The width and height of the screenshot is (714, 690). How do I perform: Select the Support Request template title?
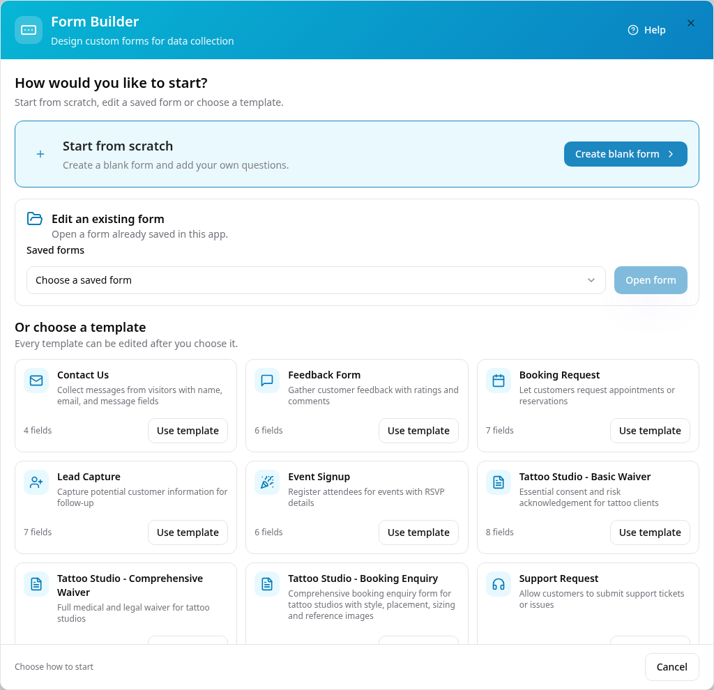tap(559, 578)
